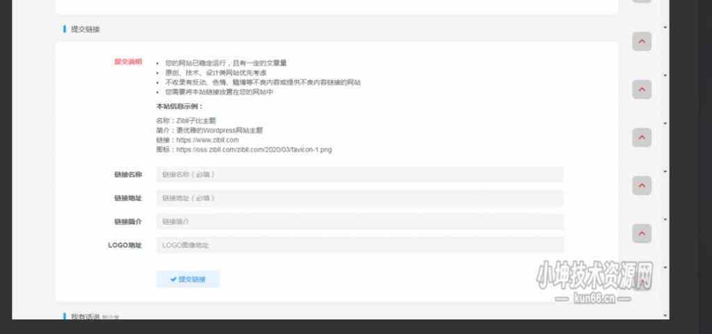Image resolution: width=712 pixels, height=334 pixels.
Task: Focus the 链接名称 (必填) input field
Action: (x=359, y=174)
